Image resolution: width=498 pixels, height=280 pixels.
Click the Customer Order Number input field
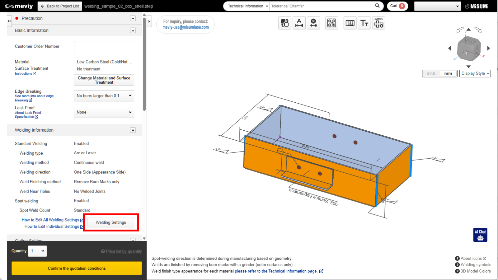tap(104, 47)
